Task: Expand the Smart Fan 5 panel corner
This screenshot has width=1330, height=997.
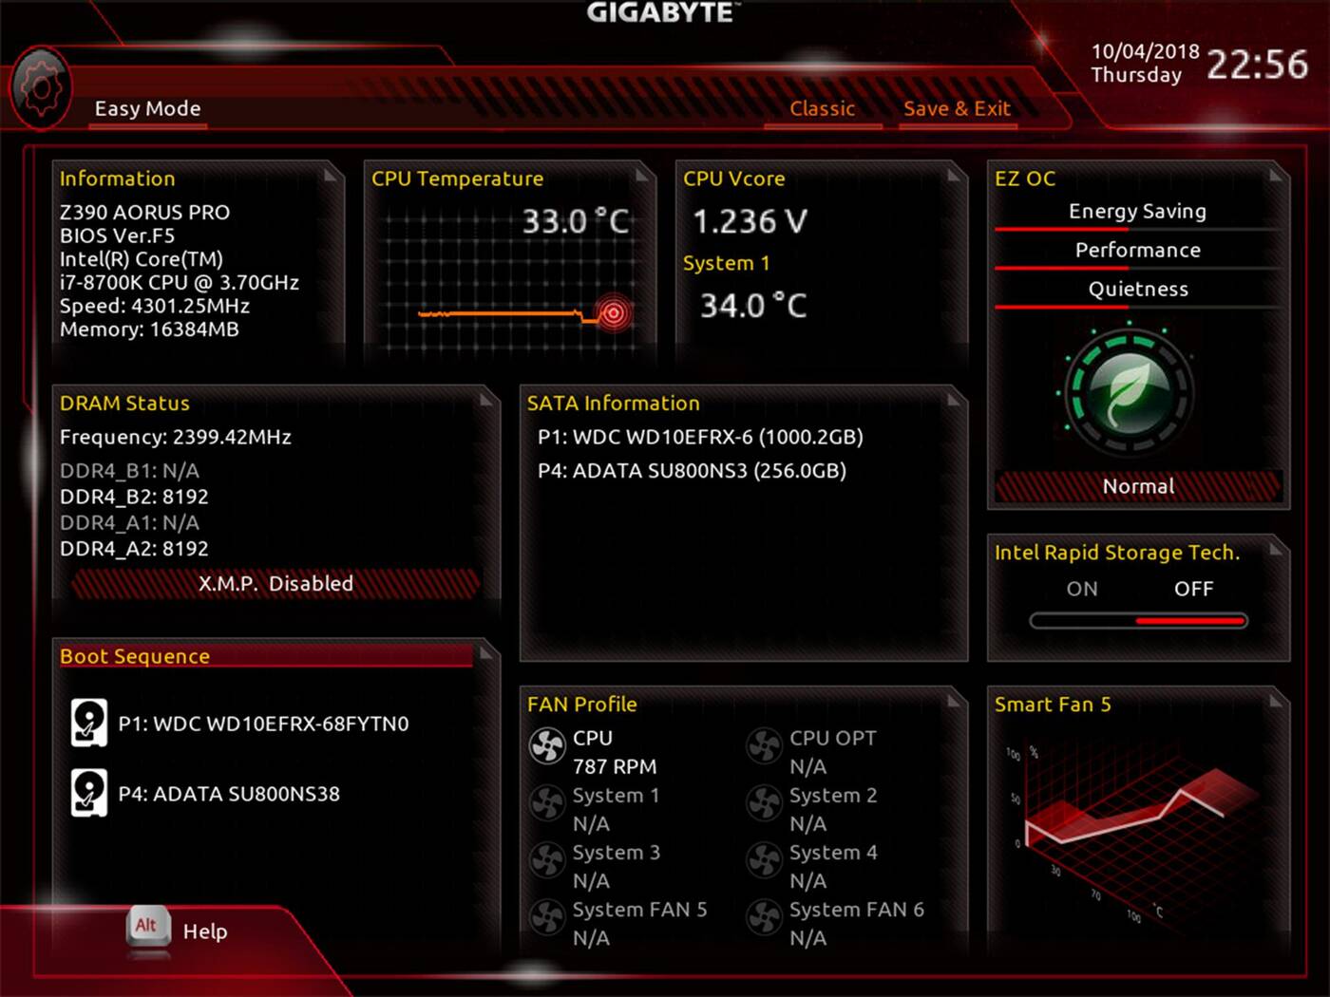Action: tap(1276, 702)
